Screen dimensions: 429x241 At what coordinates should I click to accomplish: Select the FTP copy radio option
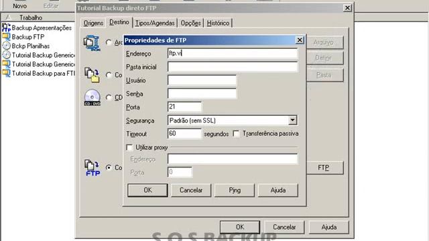tap(109, 167)
